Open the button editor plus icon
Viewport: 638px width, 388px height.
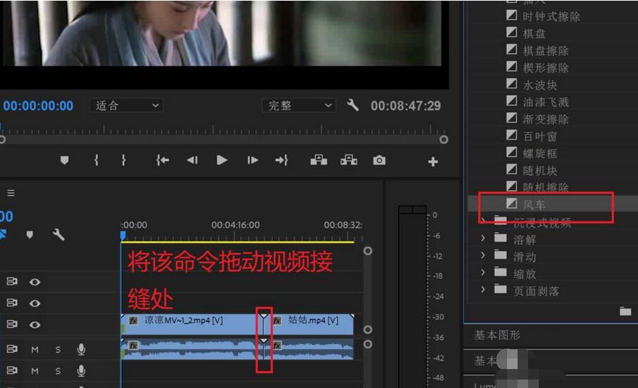433,162
